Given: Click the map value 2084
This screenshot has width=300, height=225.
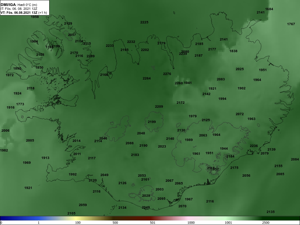Looking at the screenshot, I should [295, 159].
